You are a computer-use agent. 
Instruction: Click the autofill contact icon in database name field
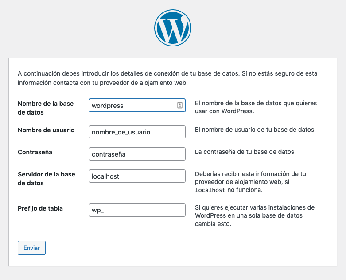pyautogui.click(x=180, y=105)
